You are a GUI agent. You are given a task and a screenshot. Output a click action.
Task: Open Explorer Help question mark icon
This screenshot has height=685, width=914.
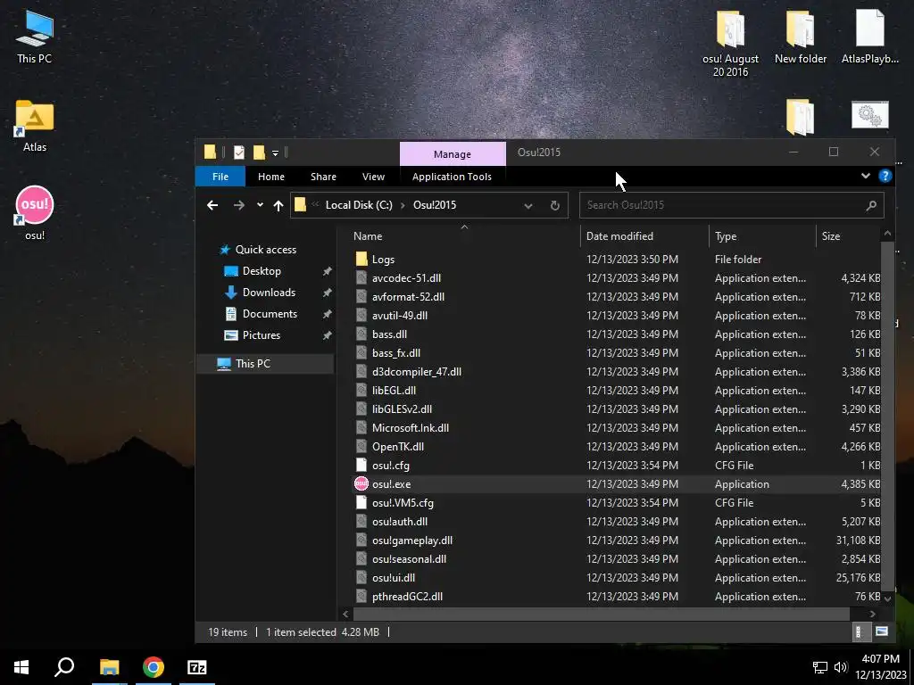tap(885, 176)
